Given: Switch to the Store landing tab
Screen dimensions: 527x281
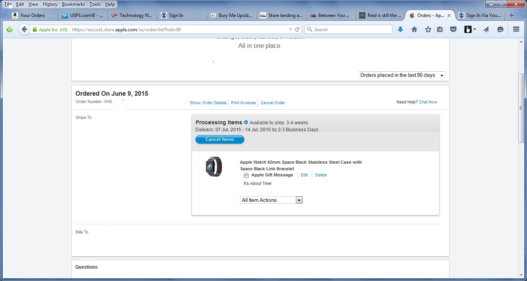Looking at the screenshot, I should click(281, 15).
